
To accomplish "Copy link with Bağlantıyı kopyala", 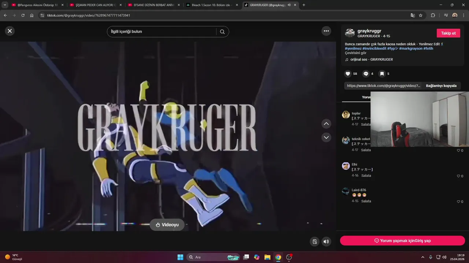I will pyautogui.click(x=441, y=86).
